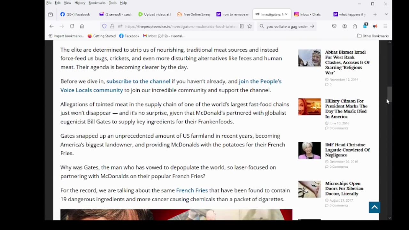Expand the list all tabs dropdown
The width and height of the screenshot is (409, 230).
[386, 14]
